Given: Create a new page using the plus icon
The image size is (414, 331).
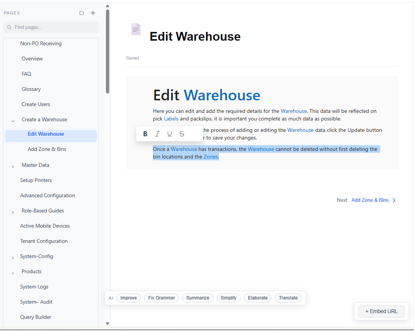Looking at the screenshot, I should click(93, 13).
